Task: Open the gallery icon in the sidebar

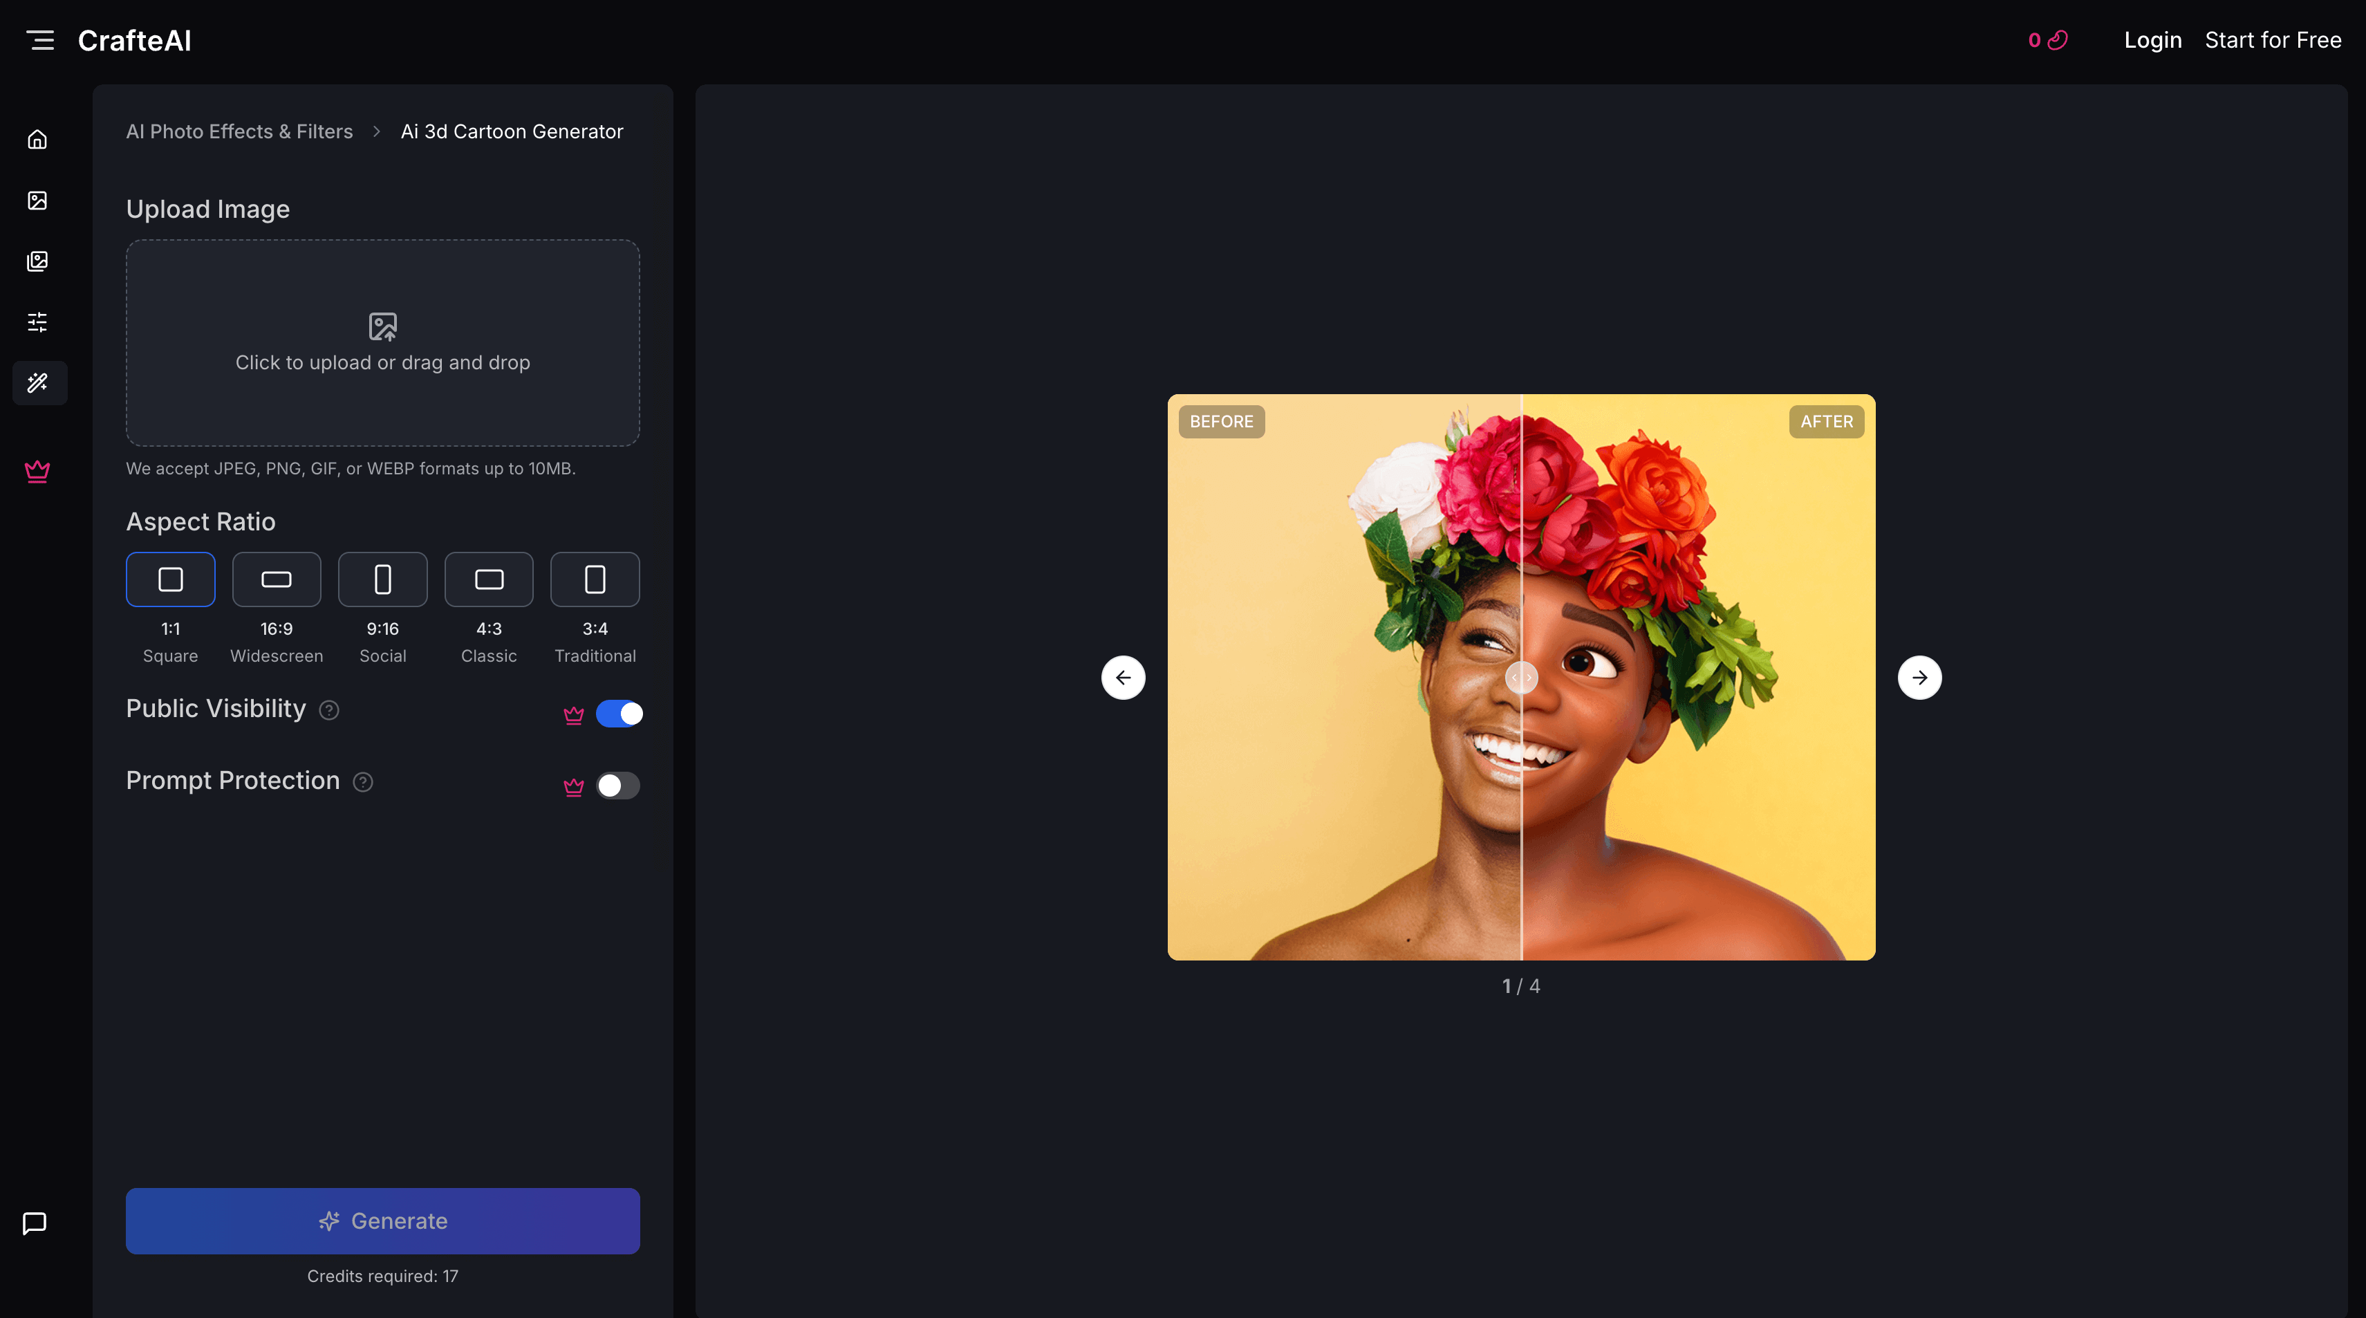Action: (37, 261)
